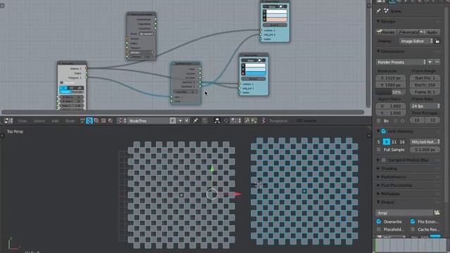Browse node trees with the NodeTree selector icon
This screenshot has width=450, height=253.
click(x=122, y=121)
